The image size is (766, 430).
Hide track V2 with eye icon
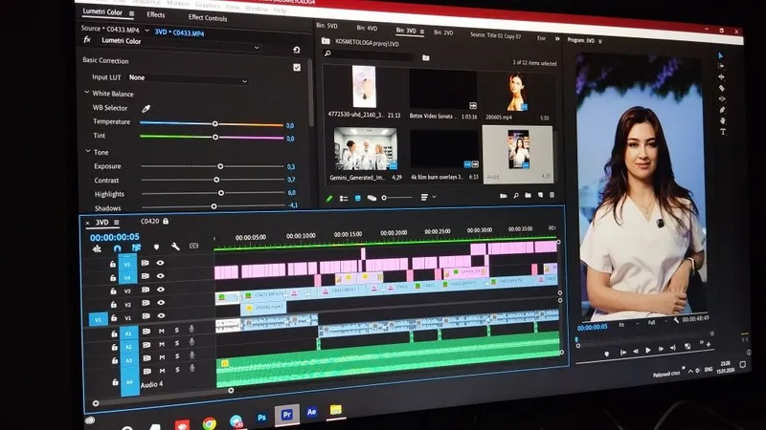[161, 303]
